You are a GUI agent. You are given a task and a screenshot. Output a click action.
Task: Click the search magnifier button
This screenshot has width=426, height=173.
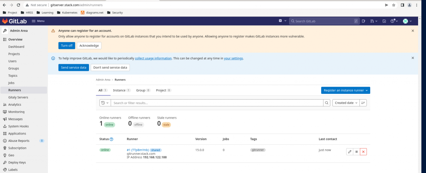327,103
